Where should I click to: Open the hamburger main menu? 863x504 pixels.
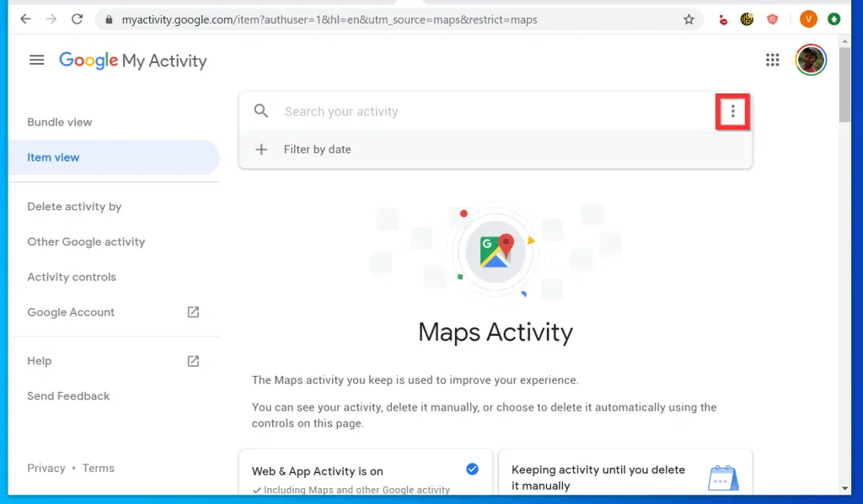point(36,60)
